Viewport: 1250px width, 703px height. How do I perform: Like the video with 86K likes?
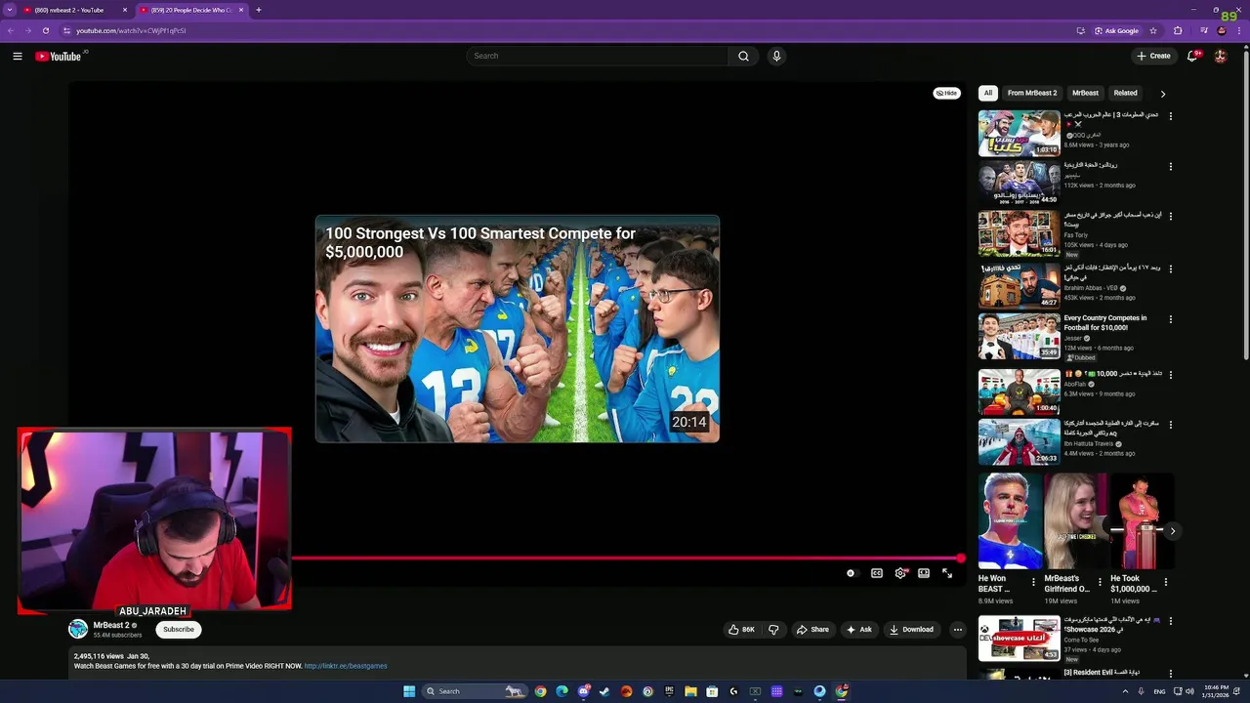tap(741, 630)
